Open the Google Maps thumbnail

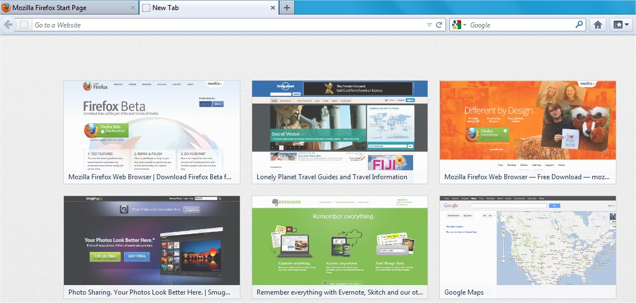(527, 241)
